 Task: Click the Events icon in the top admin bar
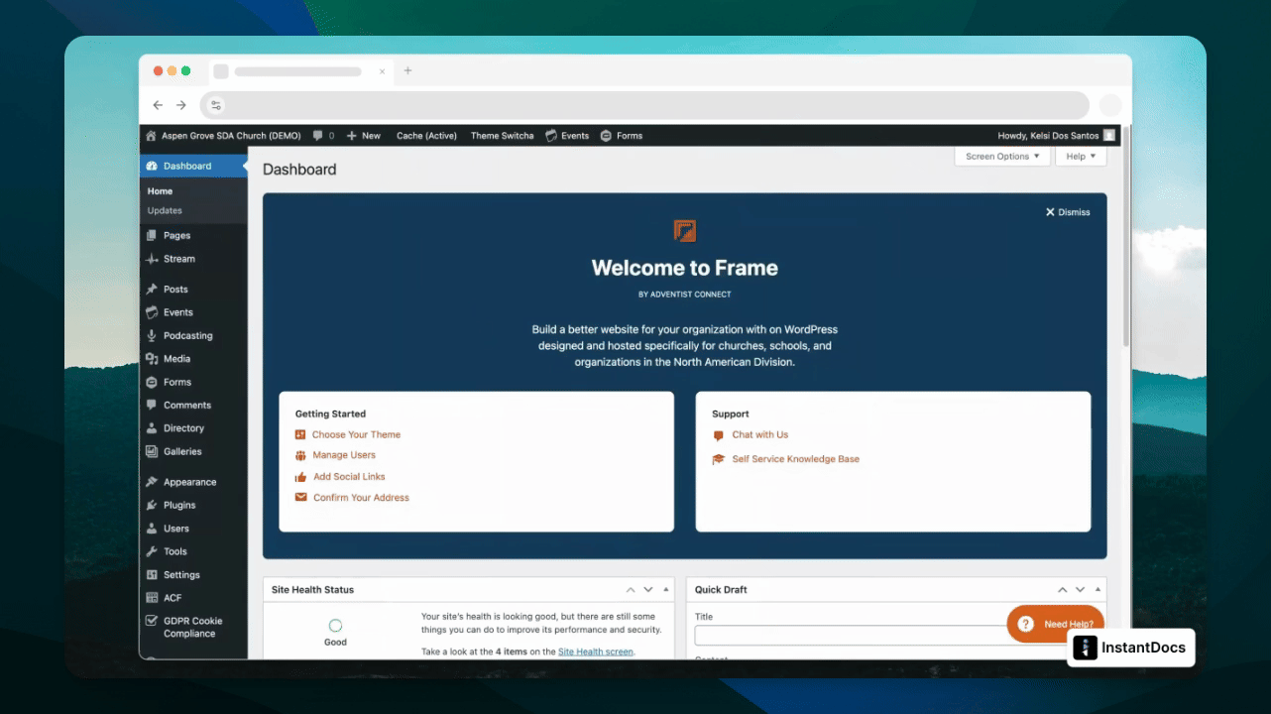click(x=551, y=136)
